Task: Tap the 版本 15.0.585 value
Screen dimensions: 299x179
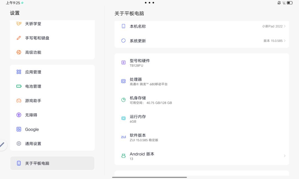Action: (x=273, y=41)
